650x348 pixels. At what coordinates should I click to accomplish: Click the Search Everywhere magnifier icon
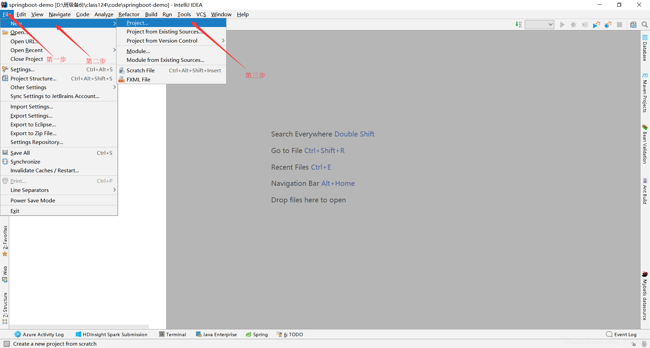tap(645, 25)
